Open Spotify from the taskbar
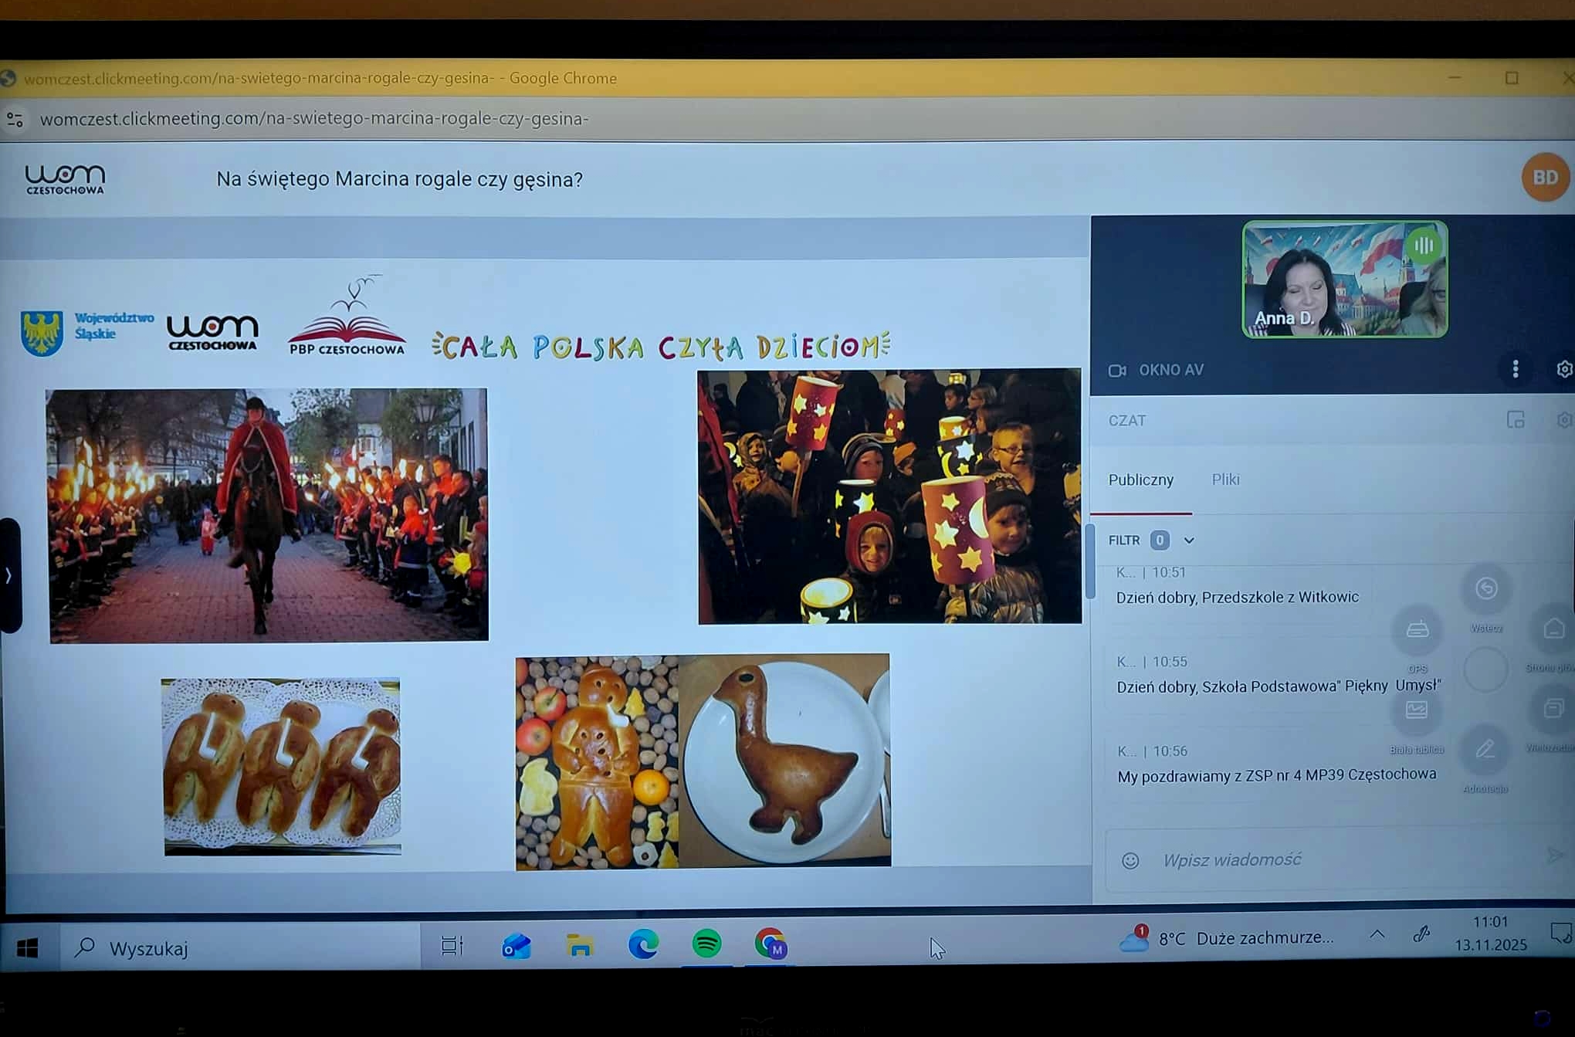 tap(706, 944)
